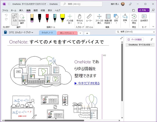The image size is (157, 122).
Task: Click the 共有 share button
Action: tap(142, 10)
